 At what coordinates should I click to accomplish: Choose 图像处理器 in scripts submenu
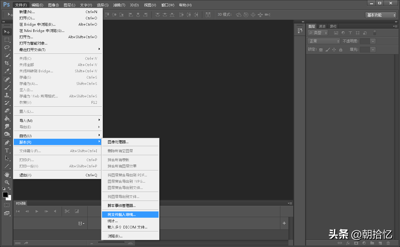pos(130,142)
